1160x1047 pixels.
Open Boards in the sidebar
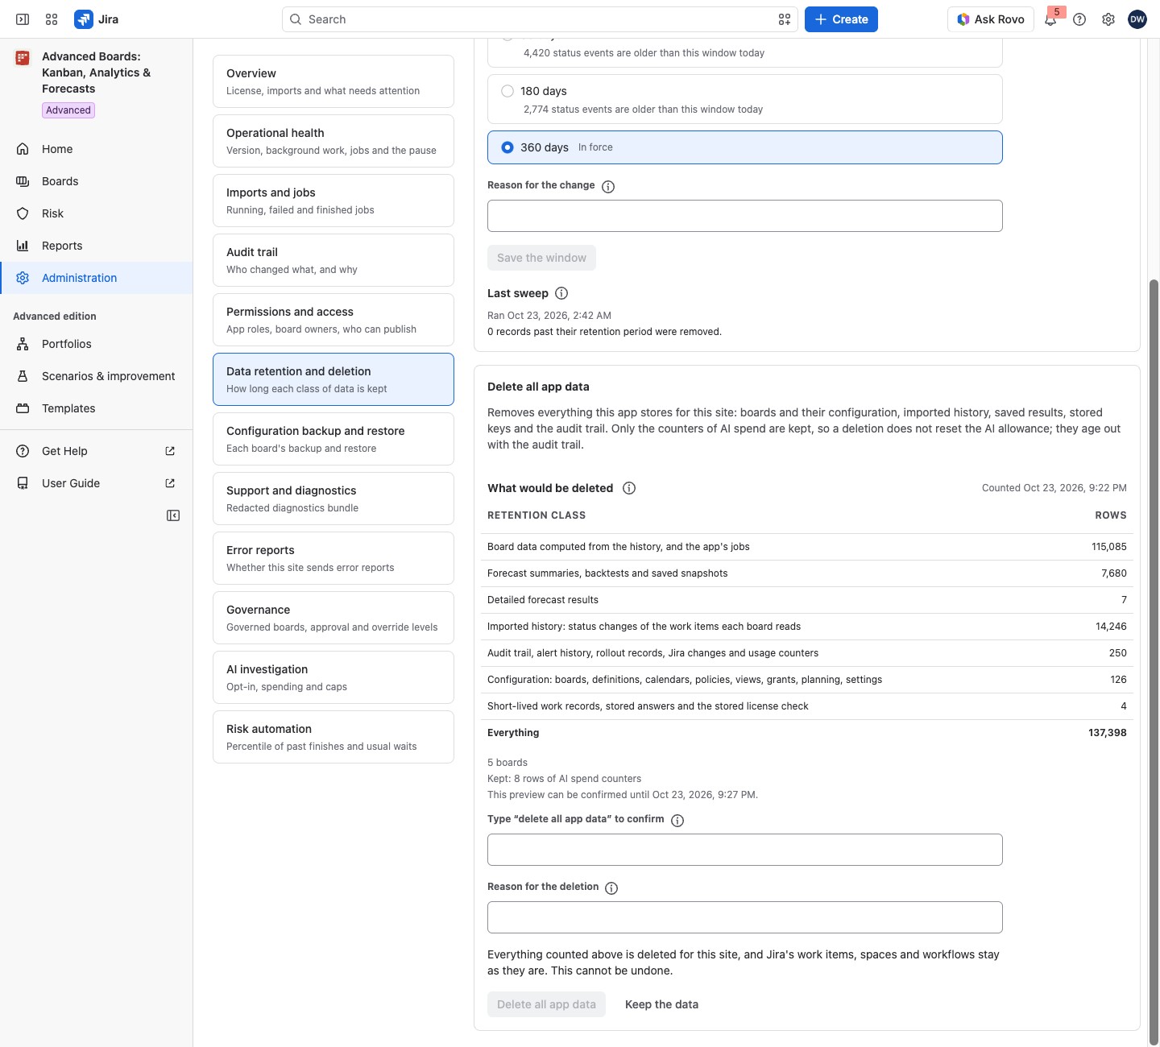coord(97,181)
